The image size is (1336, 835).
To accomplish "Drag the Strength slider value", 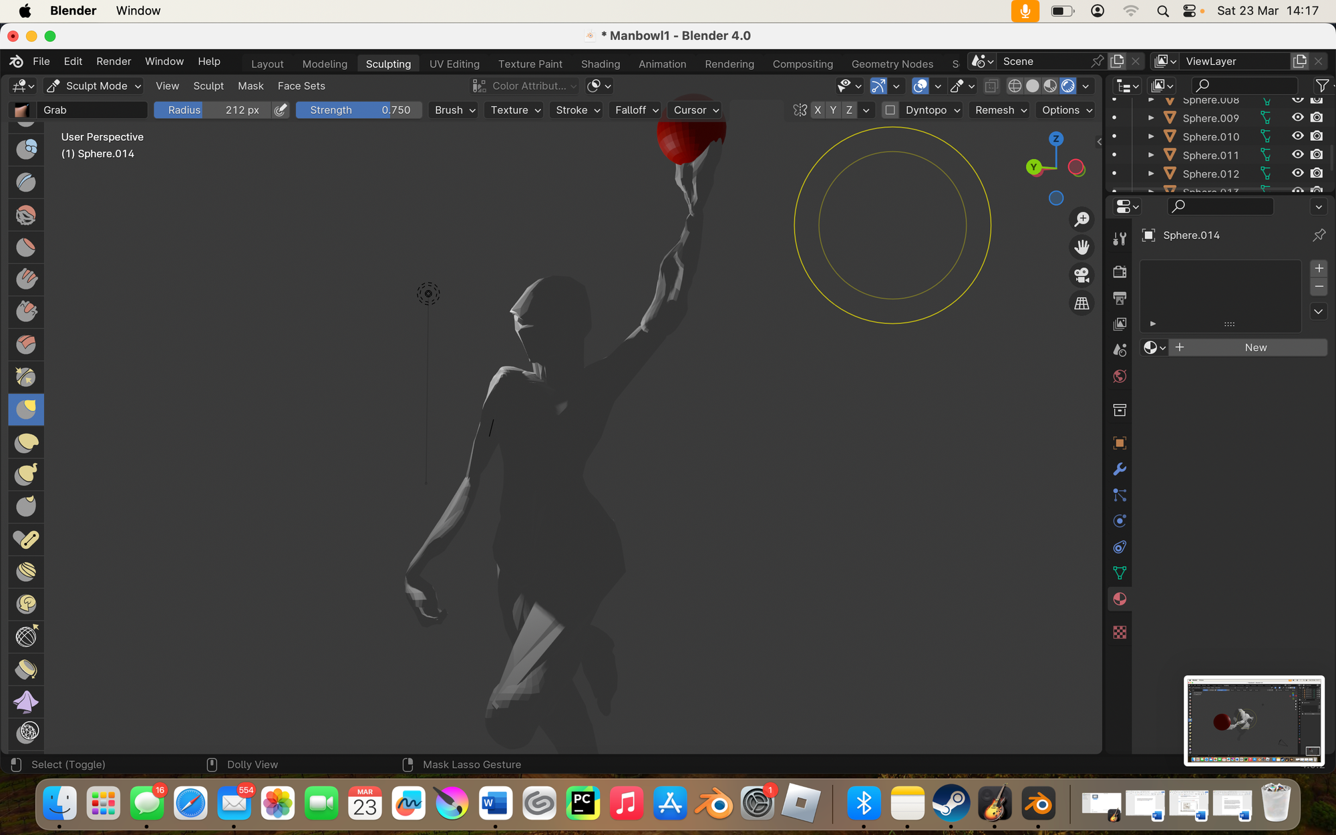I will 361,110.
